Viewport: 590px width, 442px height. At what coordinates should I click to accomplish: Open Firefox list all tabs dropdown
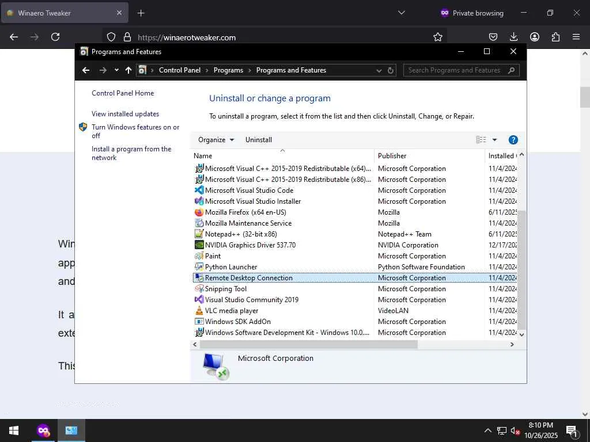point(402,13)
